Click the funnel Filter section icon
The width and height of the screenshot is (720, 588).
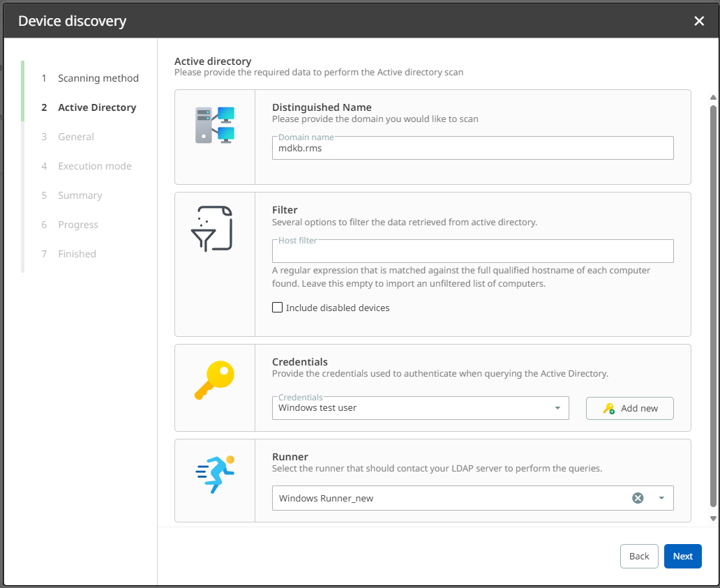click(211, 228)
